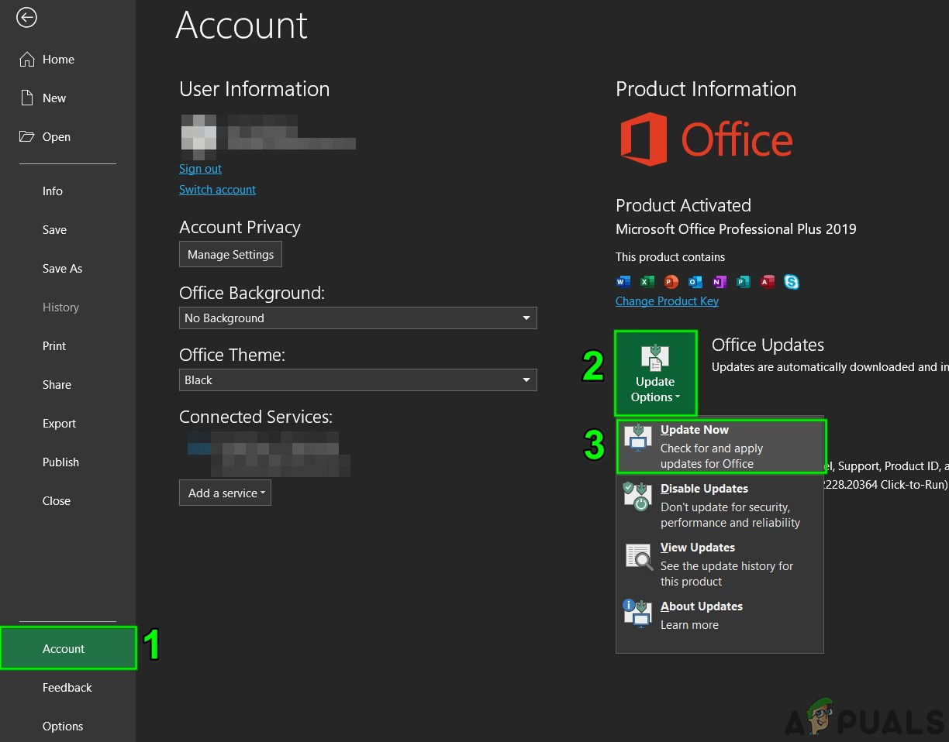Image resolution: width=949 pixels, height=742 pixels.
Task: Open the Add a service dropdown
Action: point(225,493)
